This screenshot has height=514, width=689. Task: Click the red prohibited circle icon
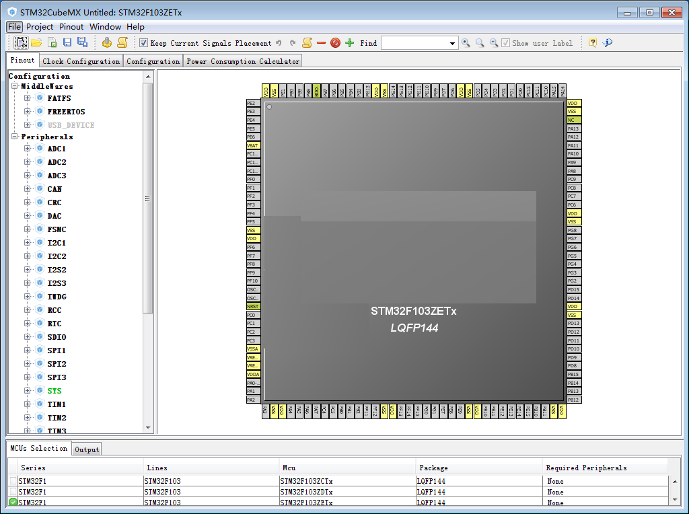(335, 42)
